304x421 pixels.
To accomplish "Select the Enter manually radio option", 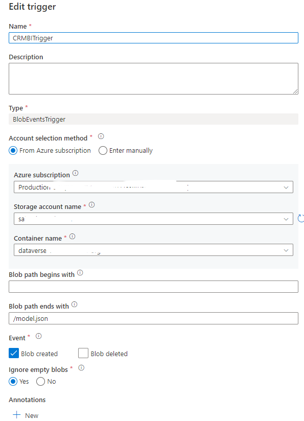I will coord(103,151).
